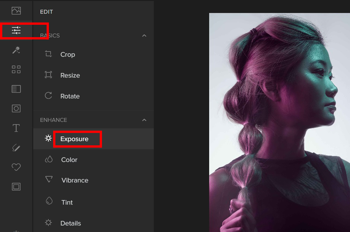Open the Overlays heart sidebar icon
The image size is (350, 232).
[16, 167]
